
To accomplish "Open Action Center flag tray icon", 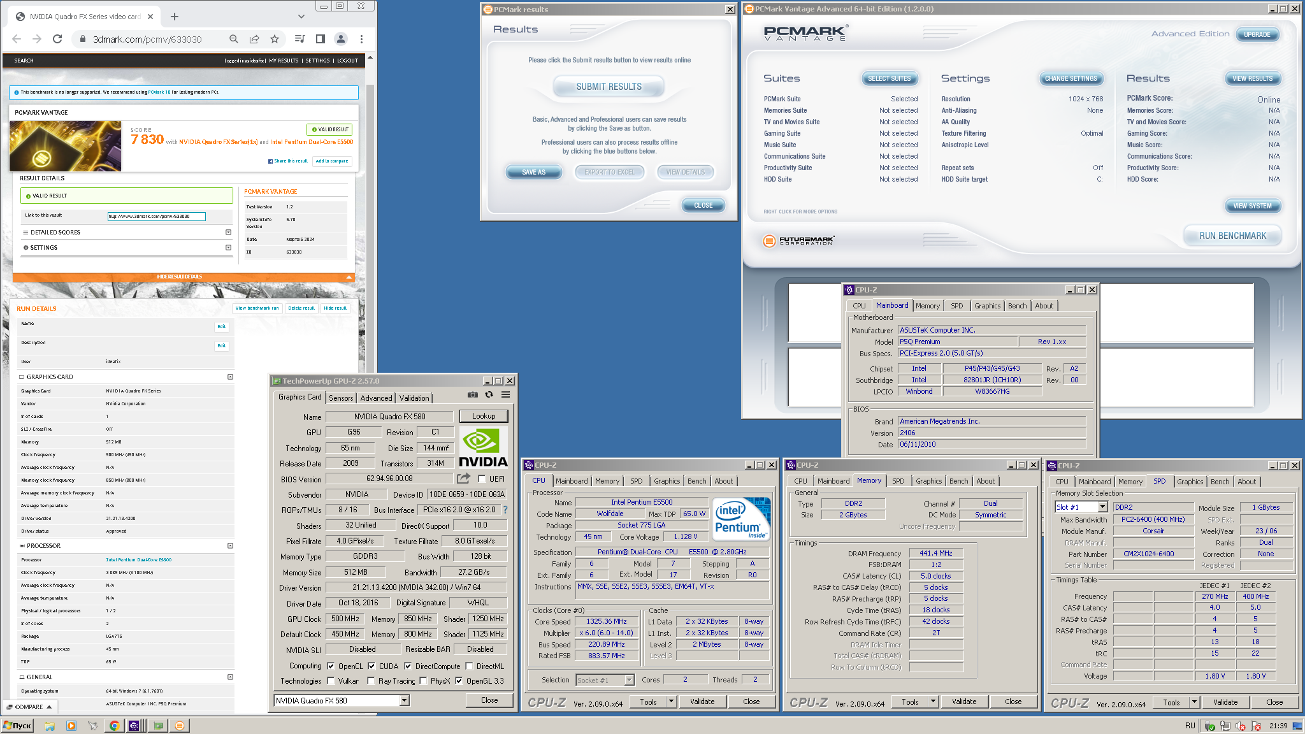I will (1257, 726).
